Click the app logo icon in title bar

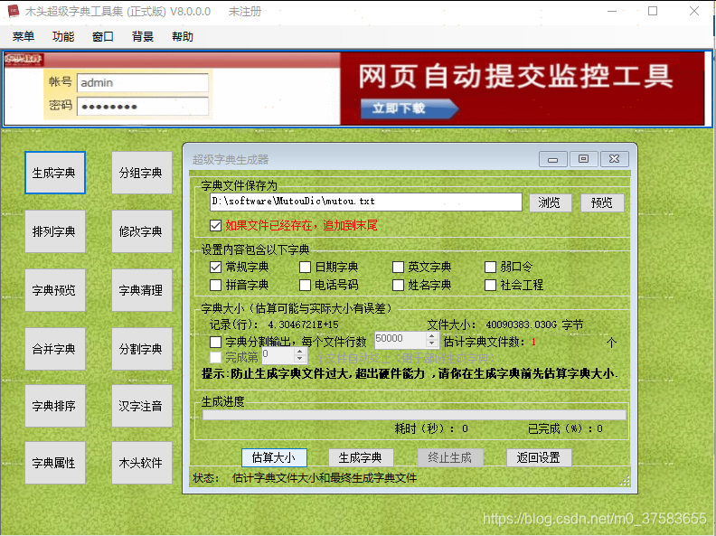pos(14,11)
